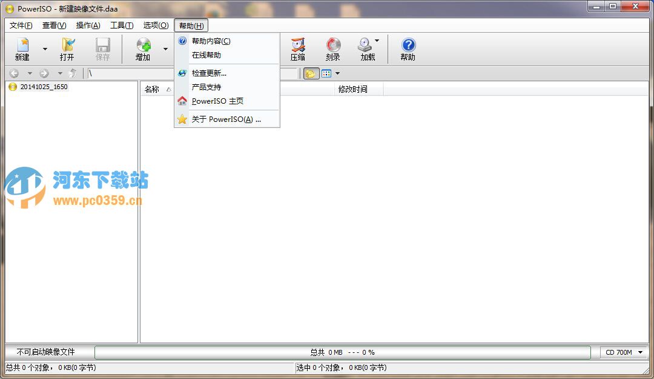Open the view mode dropdown arrow
Image resolution: width=654 pixels, height=379 pixels.
tap(337, 73)
